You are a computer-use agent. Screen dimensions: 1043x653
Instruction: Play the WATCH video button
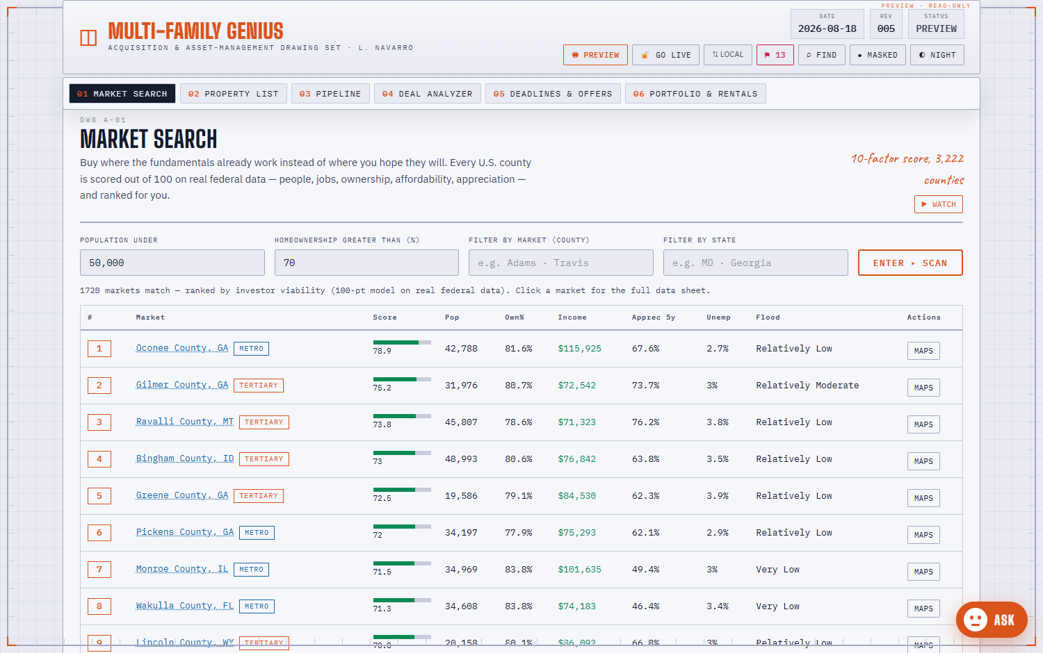pyautogui.click(x=939, y=204)
